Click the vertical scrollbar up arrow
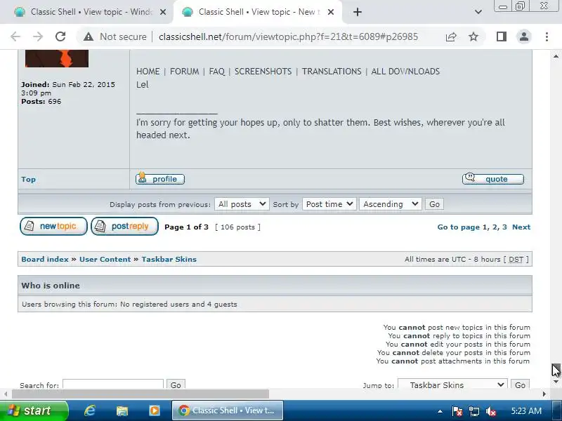 pos(556,56)
